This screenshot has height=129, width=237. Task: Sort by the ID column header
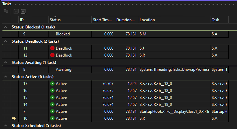pos(33,20)
